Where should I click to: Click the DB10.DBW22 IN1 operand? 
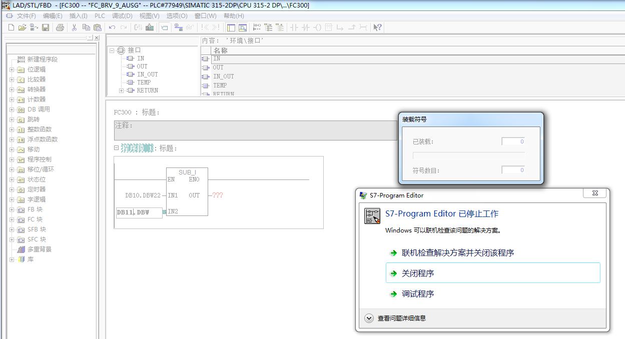143,195
